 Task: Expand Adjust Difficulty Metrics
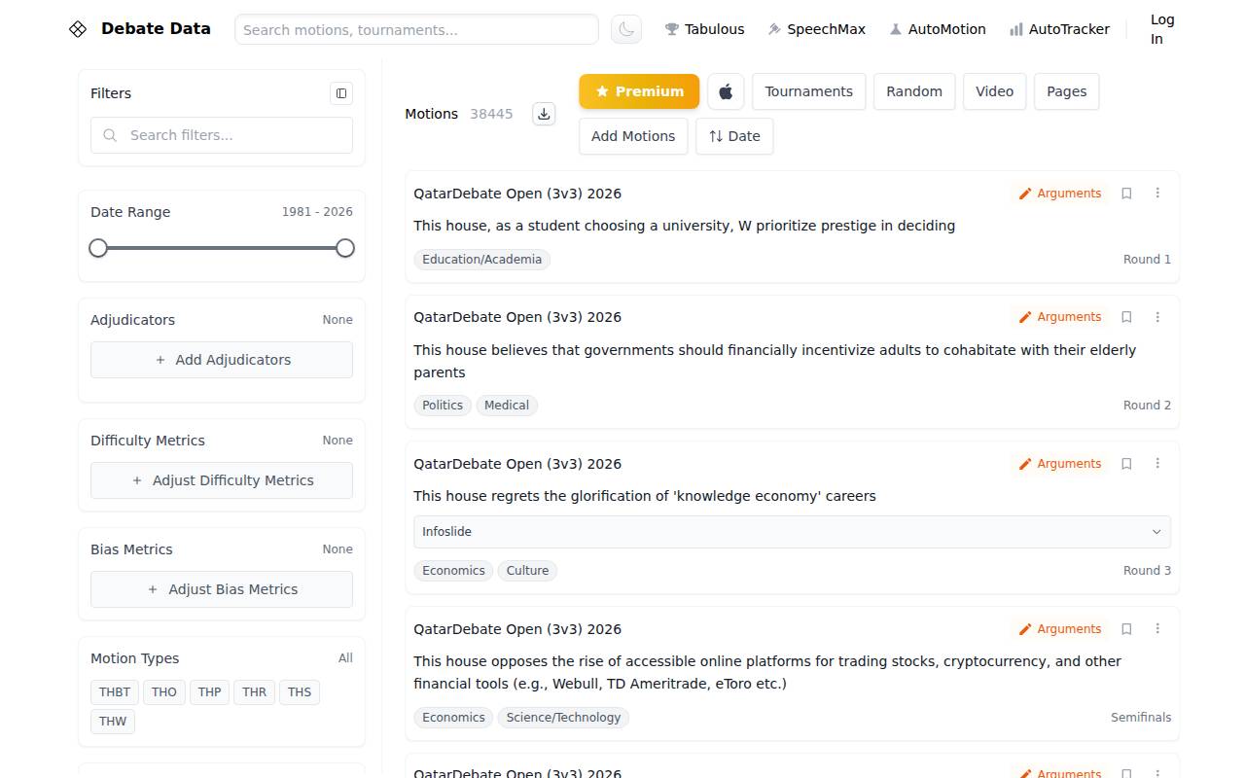coord(222,480)
